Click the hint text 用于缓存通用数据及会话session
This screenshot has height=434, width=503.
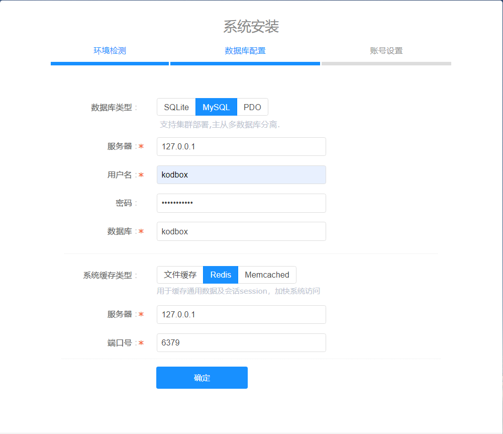(x=238, y=291)
